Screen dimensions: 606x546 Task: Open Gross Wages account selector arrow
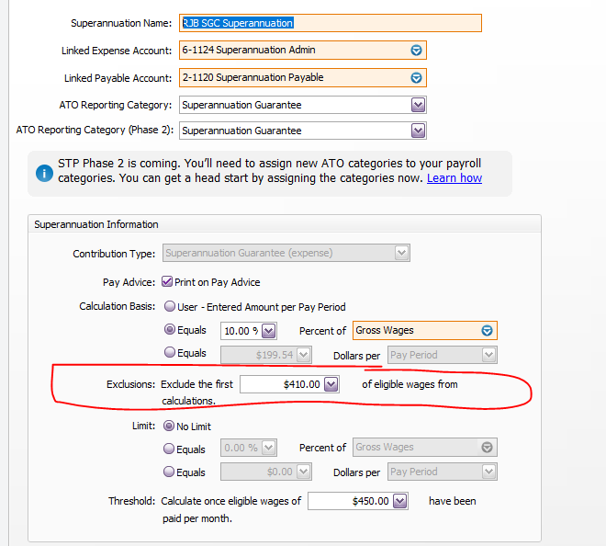point(488,331)
